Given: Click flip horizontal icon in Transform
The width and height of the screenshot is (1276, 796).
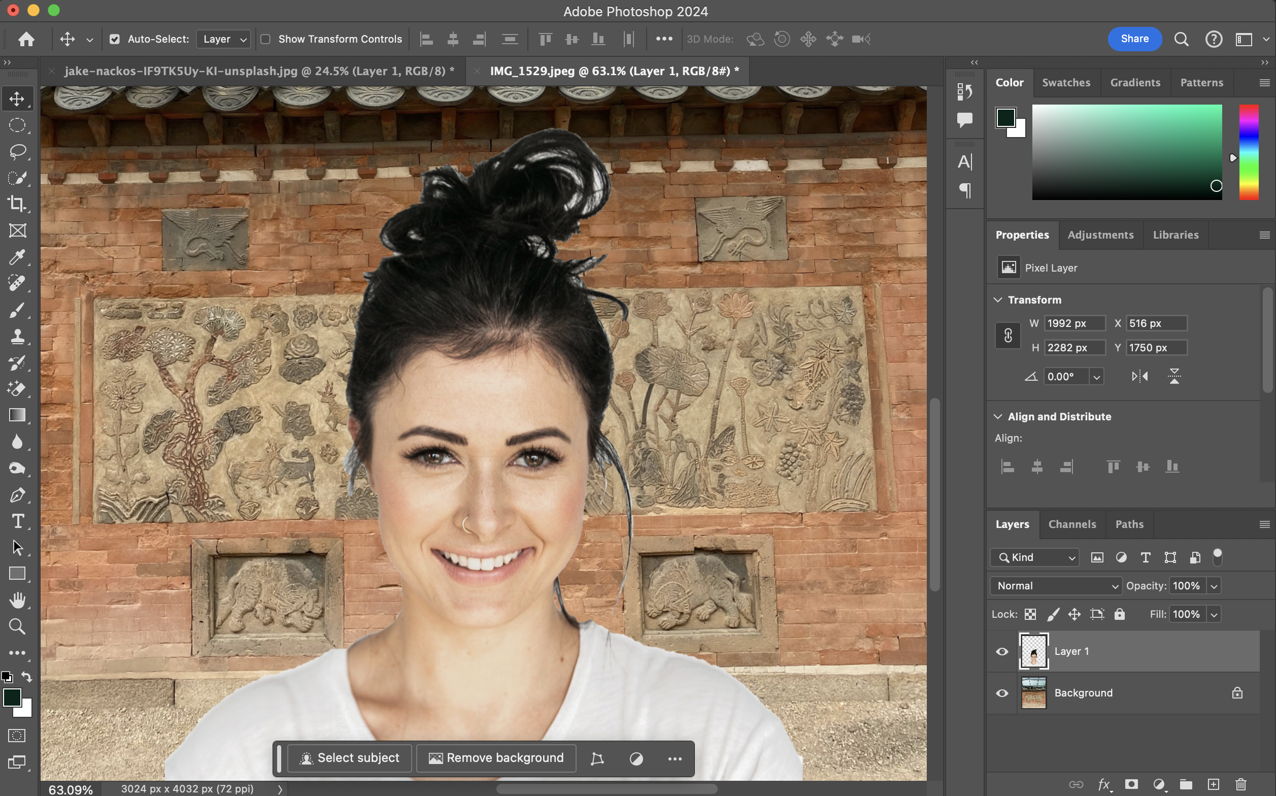Looking at the screenshot, I should pyautogui.click(x=1139, y=376).
